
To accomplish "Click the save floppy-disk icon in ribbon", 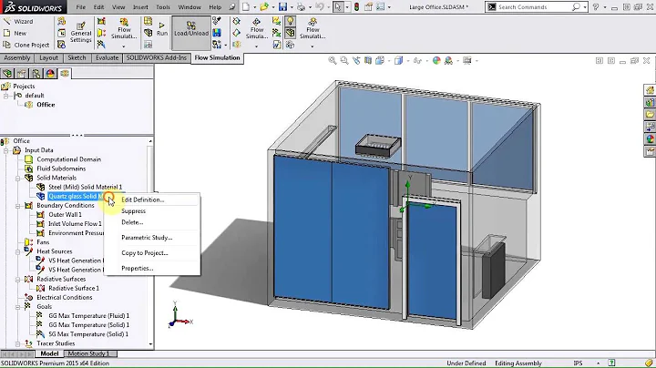I will tap(217, 33).
